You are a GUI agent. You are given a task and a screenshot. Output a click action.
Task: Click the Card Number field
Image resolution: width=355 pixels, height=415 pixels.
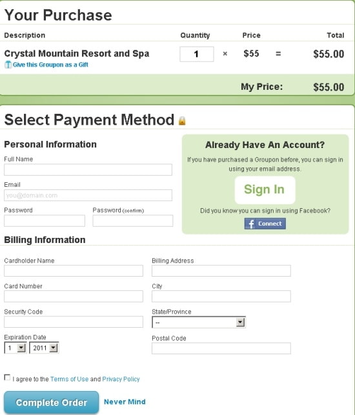point(74,297)
